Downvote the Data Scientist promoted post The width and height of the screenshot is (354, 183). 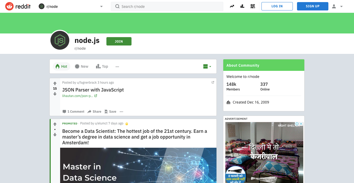pos(55,135)
